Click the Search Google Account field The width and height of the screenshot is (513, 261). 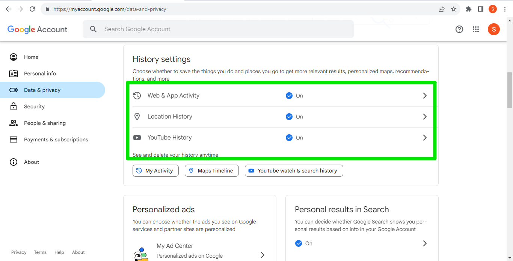point(218,29)
